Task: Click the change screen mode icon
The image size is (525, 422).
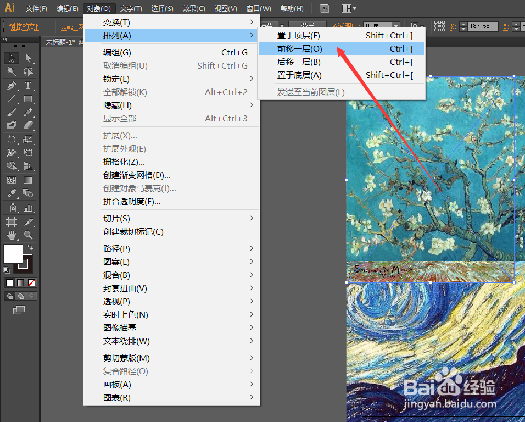Action: click(19, 310)
